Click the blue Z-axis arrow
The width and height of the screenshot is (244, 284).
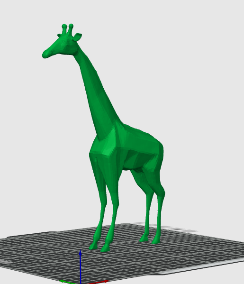coord(81,266)
